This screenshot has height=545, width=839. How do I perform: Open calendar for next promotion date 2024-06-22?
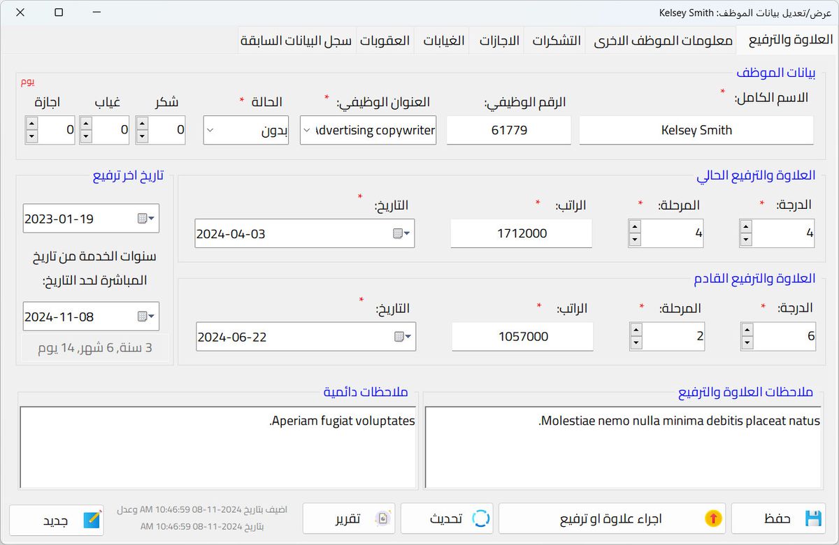click(403, 337)
